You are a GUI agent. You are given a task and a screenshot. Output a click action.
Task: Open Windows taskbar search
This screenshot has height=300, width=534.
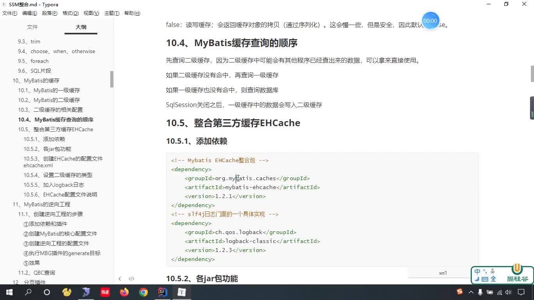(28, 292)
